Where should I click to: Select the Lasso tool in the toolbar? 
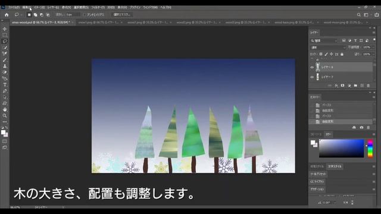[x=5, y=41]
